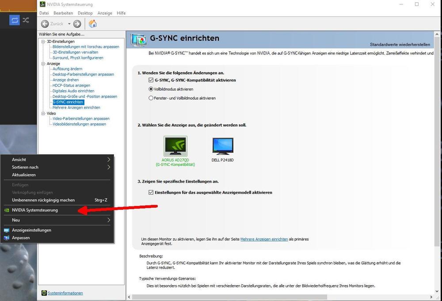
Task: Click the home icon in toolbar
Action: 93,24
